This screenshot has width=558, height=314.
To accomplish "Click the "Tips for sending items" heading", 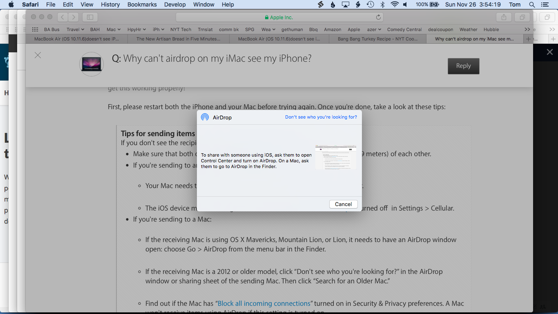I will pyautogui.click(x=158, y=133).
